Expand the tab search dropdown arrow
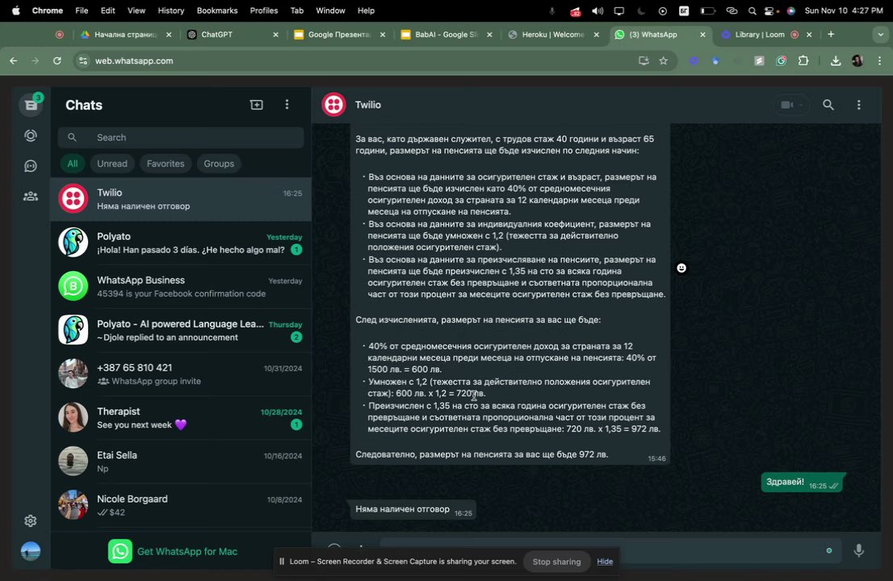Image resolution: width=893 pixels, height=581 pixels. pos(880,35)
